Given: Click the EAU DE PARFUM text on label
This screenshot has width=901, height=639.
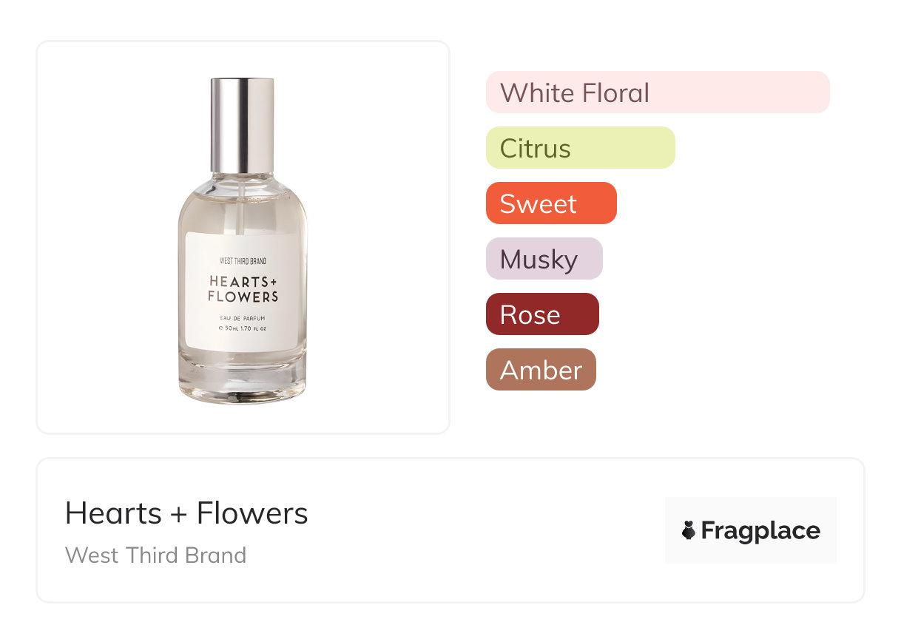Looking at the screenshot, I should [243, 318].
